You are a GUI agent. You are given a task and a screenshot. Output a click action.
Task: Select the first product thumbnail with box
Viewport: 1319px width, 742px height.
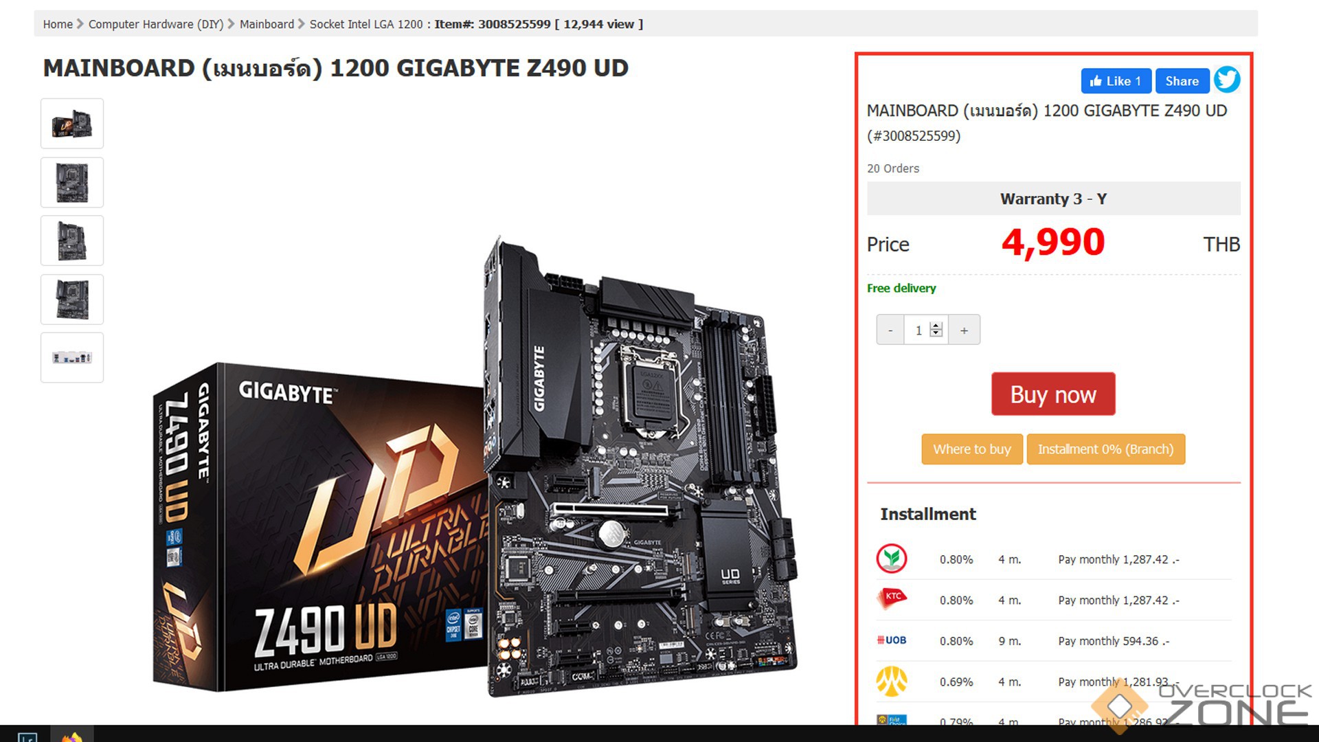[x=72, y=124]
